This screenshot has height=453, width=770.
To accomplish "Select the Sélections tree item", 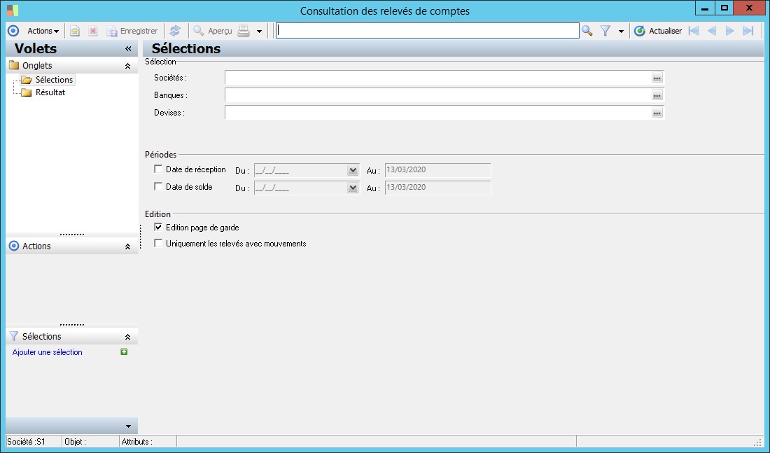I will [x=54, y=80].
